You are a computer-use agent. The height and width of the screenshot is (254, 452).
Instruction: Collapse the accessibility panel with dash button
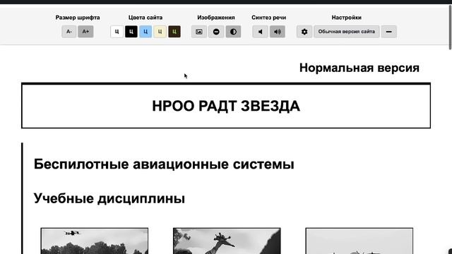[389, 32]
